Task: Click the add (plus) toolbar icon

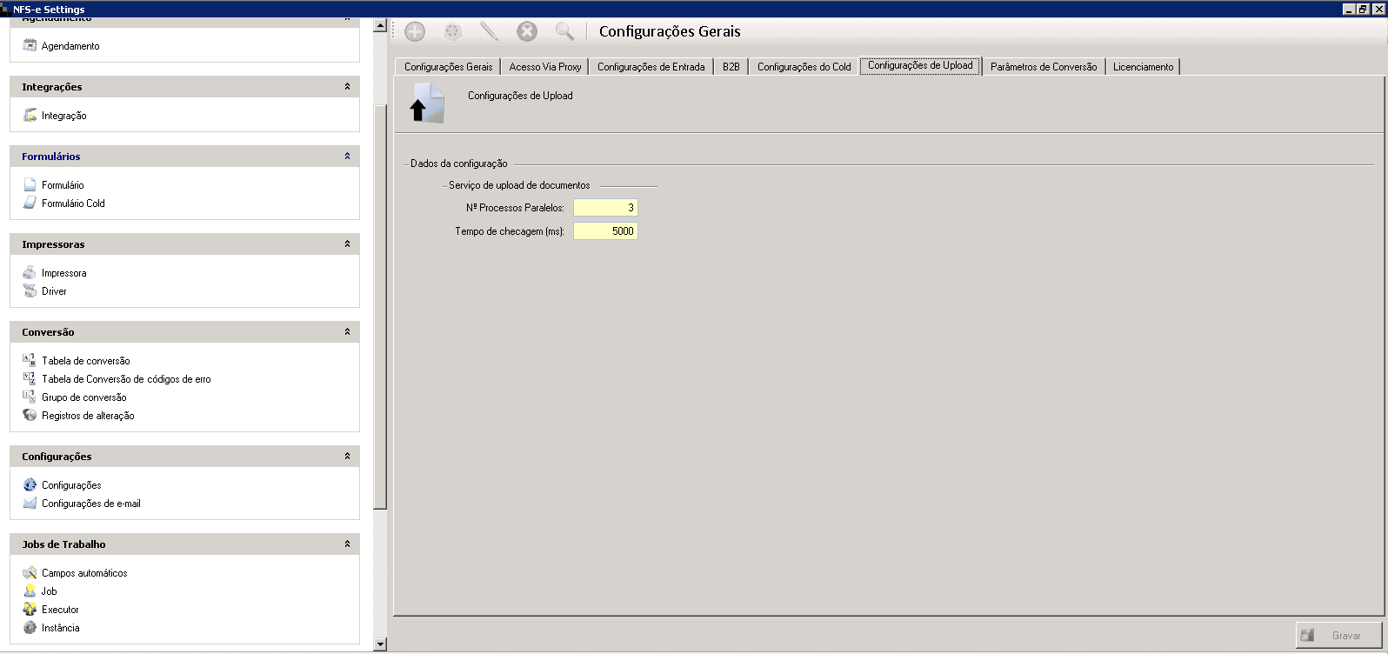Action: (415, 31)
